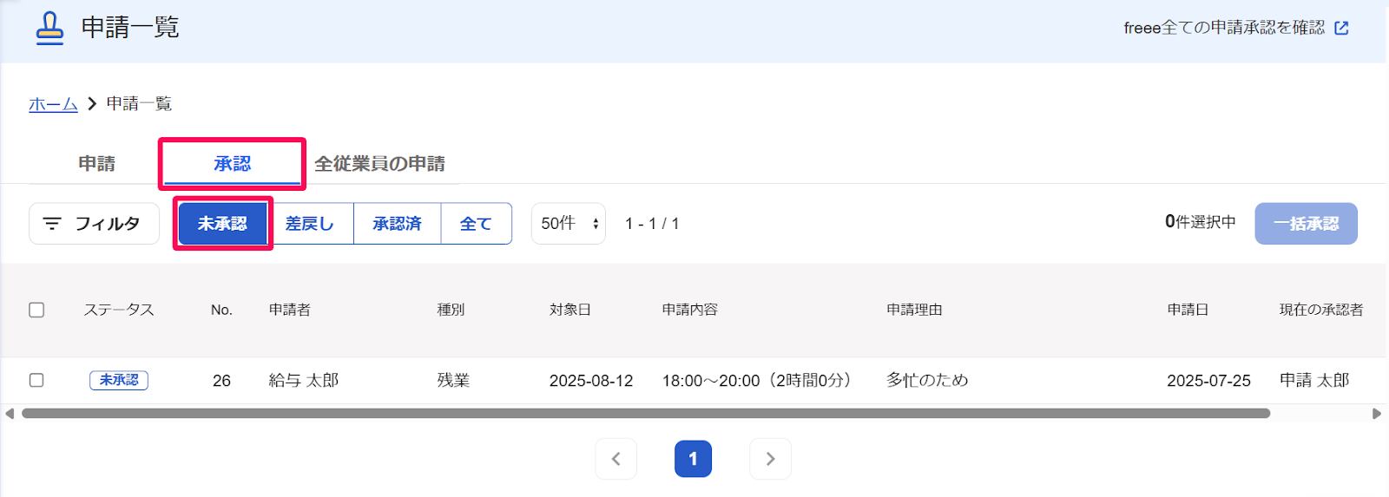Click the 申請内容 column header
Screen dimensions: 1389x497
(x=690, y=310)
